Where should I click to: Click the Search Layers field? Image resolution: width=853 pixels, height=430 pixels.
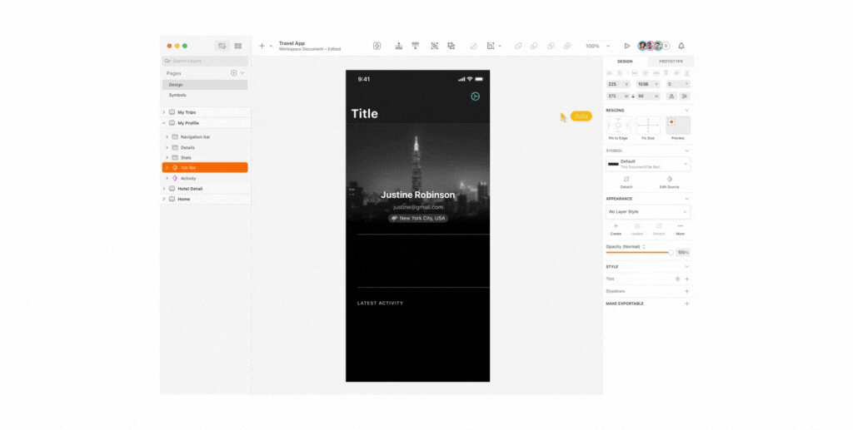206,61
